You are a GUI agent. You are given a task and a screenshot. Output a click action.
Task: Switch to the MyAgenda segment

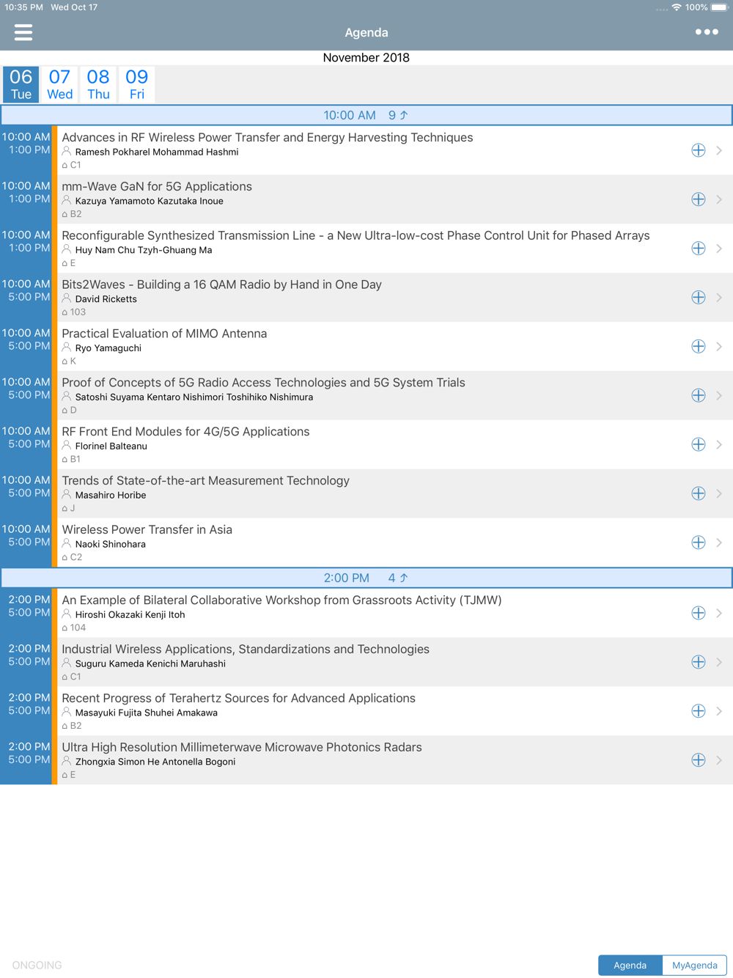pyautogui.click(x=695, y=965)
